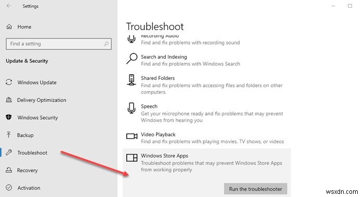The height and width of the screenshot is (197, 364).
Task: Minimize the Settings window
Action: point(333,6)
